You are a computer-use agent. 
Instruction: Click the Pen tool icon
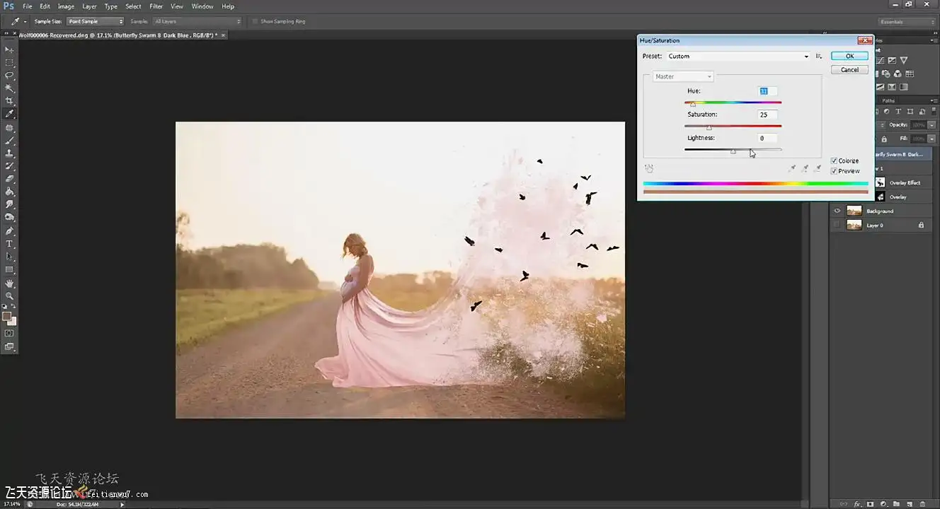(x=9, y=230)
